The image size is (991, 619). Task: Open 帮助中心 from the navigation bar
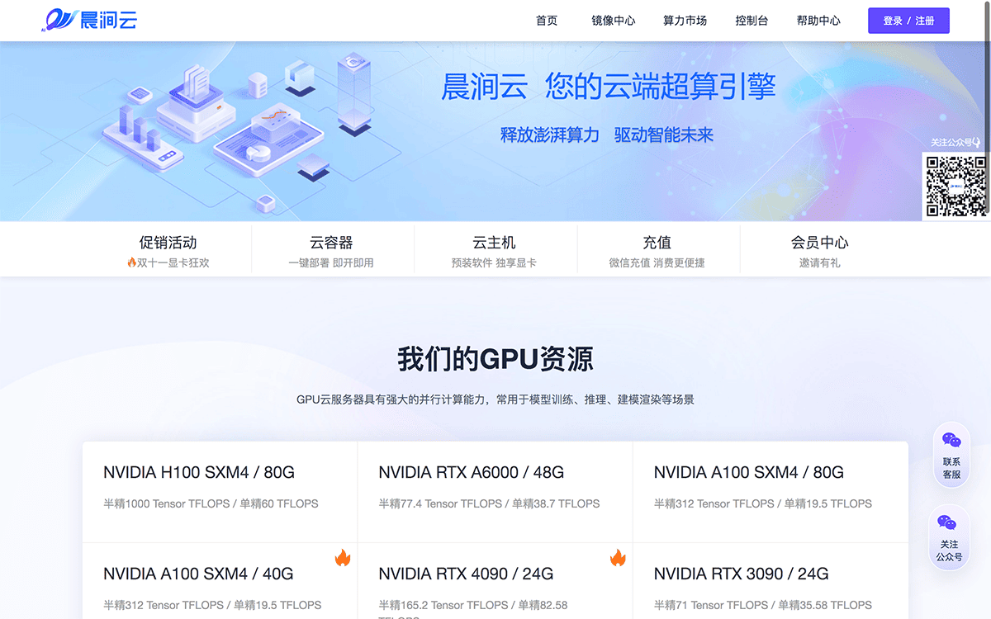pyautogui.click(x=818, y=21)
